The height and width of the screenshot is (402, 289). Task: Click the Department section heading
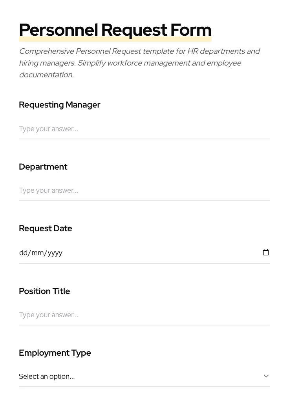(x=43, y=166)
